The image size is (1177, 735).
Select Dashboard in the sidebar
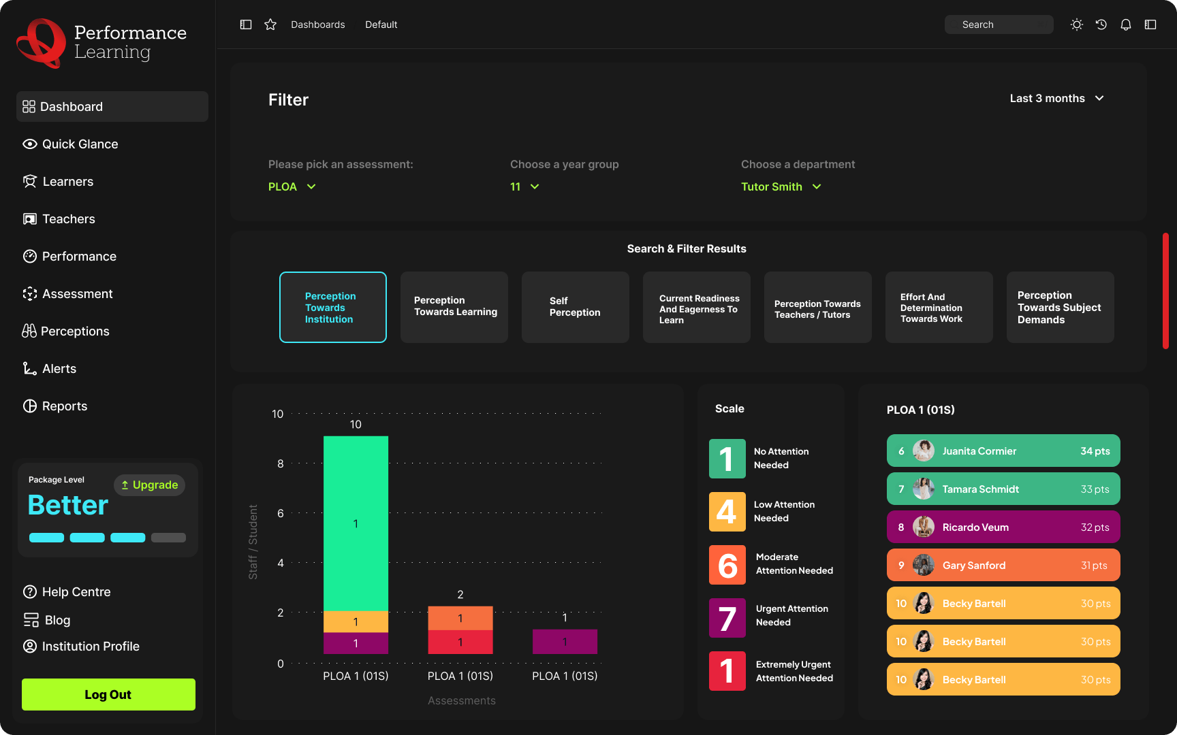[112, 107]
